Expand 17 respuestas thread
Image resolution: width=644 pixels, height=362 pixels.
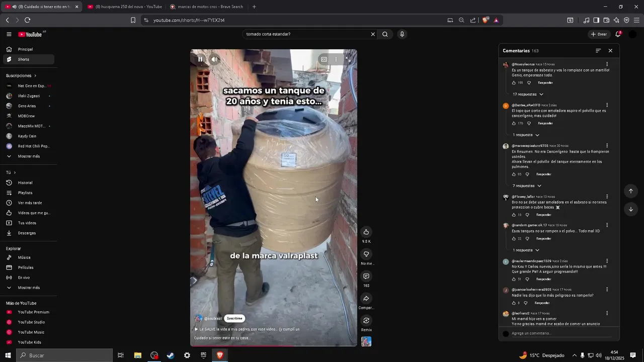pyautogui.click(x=528, y=95)
